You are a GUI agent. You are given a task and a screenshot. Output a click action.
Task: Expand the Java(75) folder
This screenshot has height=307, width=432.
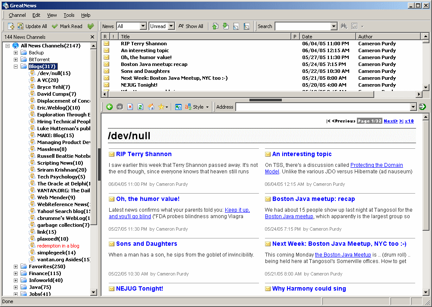tap(16, 287)
